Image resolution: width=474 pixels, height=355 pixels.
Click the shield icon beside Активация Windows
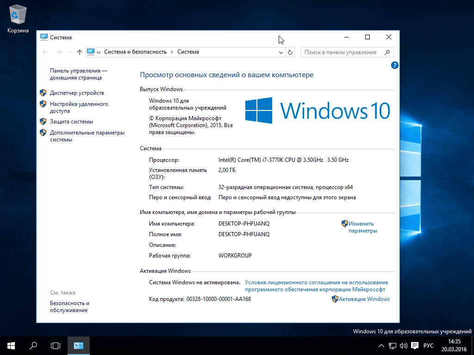(335, 299)
